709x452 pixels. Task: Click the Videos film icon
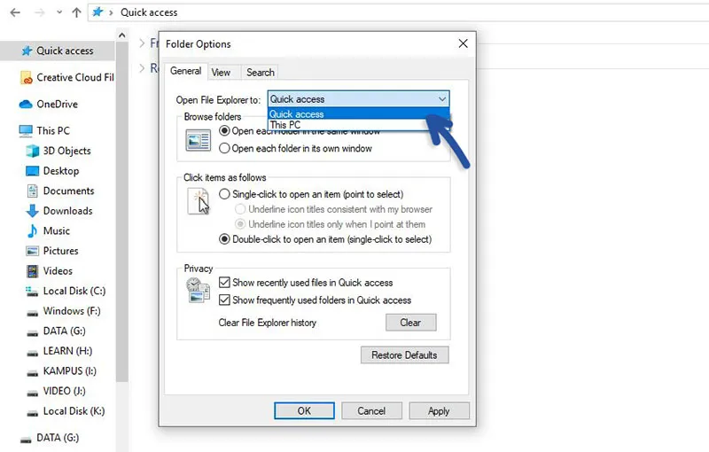click(x=33, y=271)
